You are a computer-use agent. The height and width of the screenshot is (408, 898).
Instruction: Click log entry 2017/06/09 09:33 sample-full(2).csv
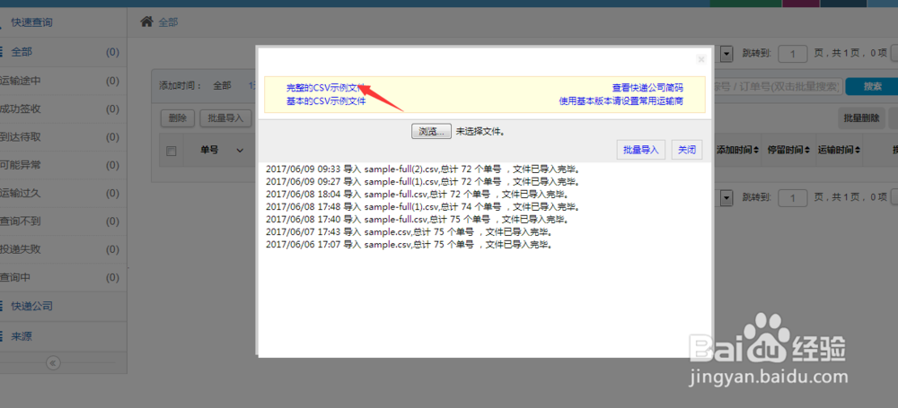[425, 169]
